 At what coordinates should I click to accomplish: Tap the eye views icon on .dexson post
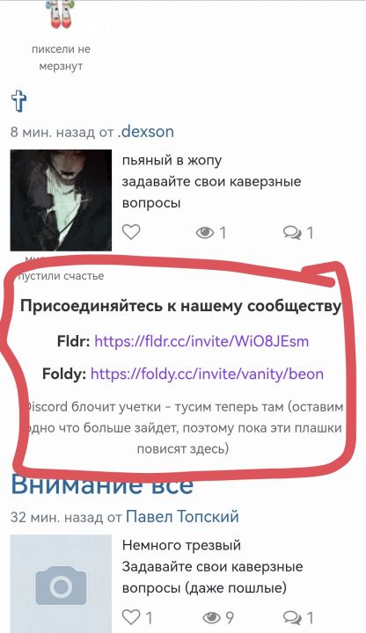coord(204,232)
